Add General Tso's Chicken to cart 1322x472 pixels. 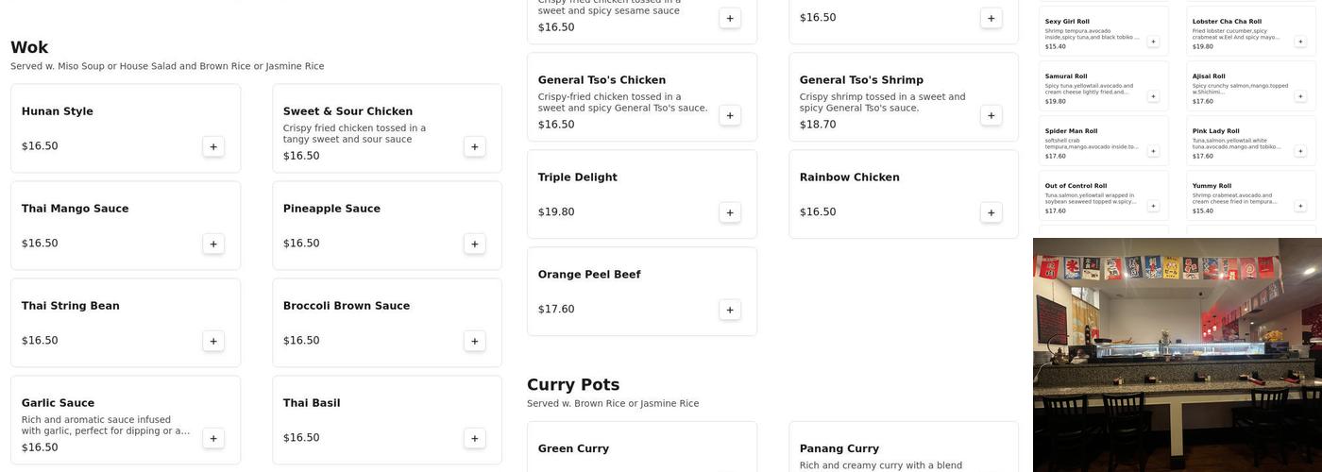pos(730,115)
